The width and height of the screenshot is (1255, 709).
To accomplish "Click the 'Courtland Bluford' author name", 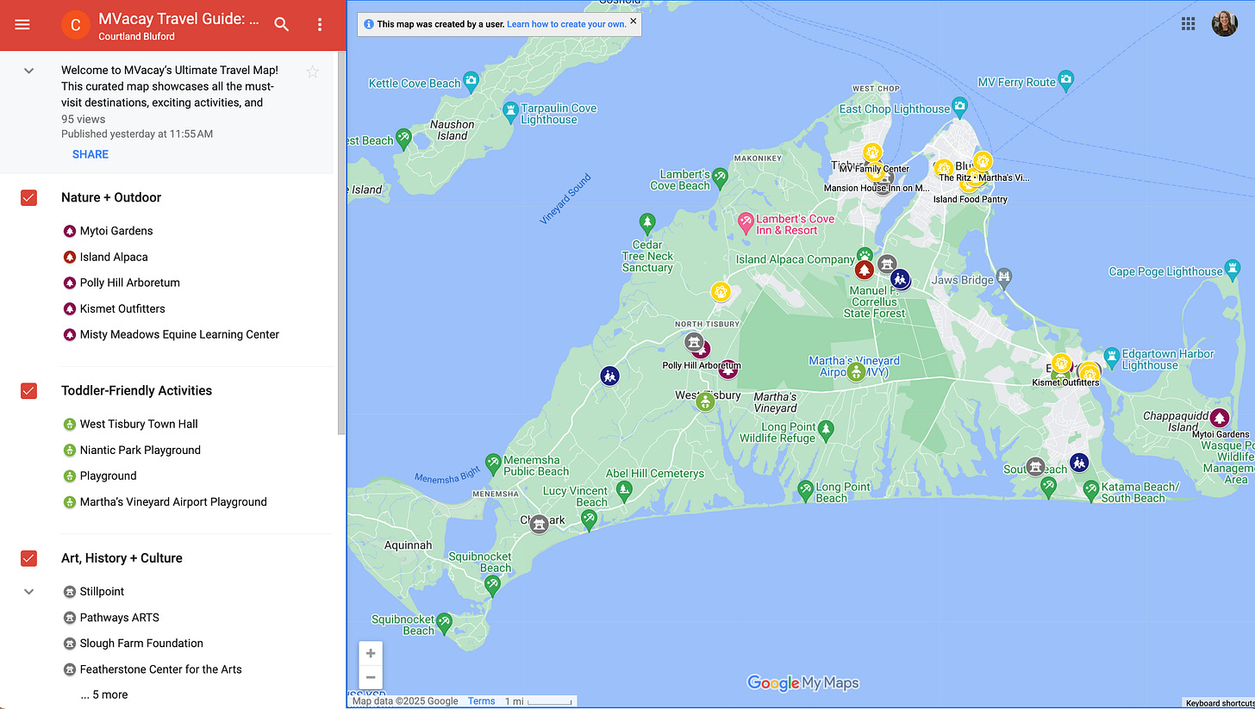I will click(136, 37).
